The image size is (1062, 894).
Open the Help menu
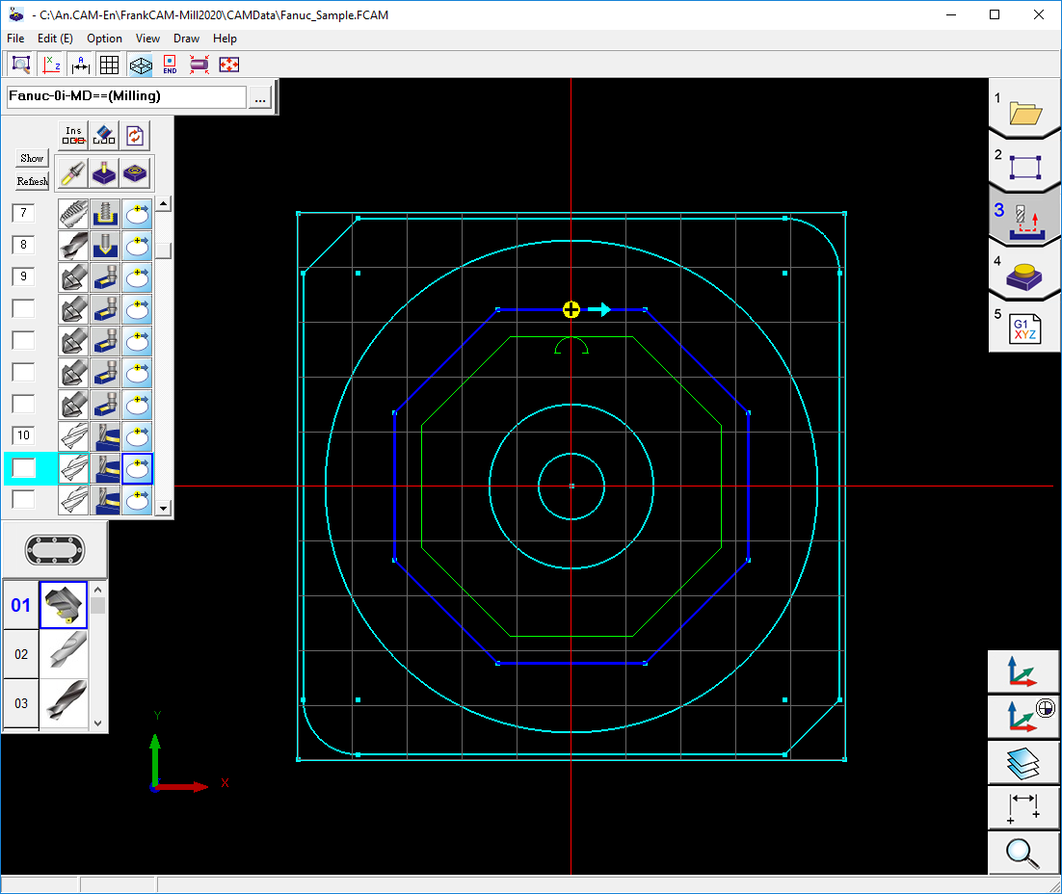pos(225,39)
